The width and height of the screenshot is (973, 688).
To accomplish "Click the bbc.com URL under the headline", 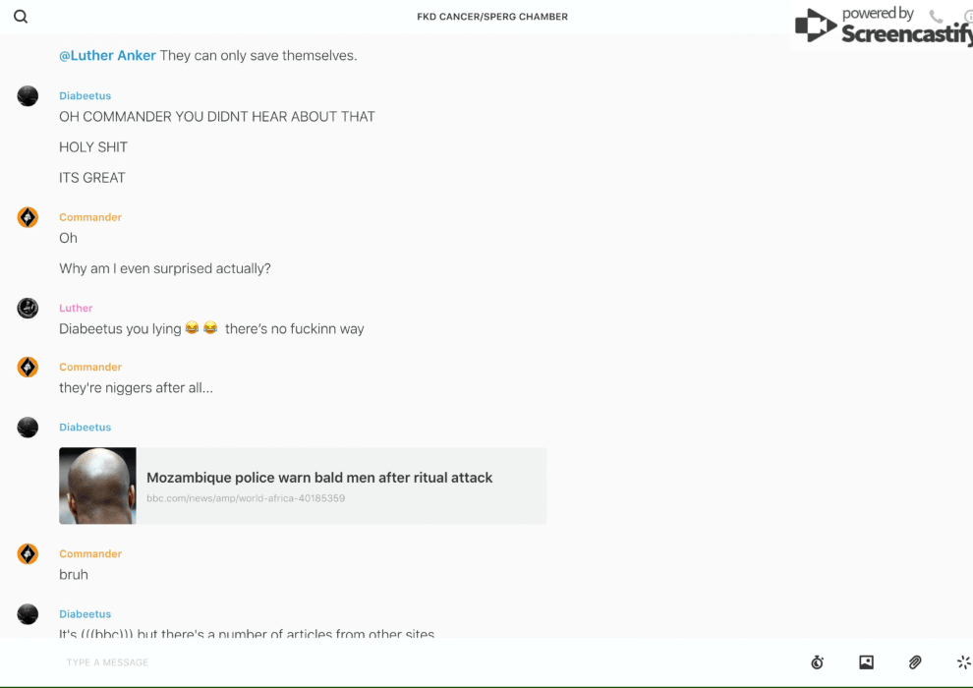I will point(246,498).
